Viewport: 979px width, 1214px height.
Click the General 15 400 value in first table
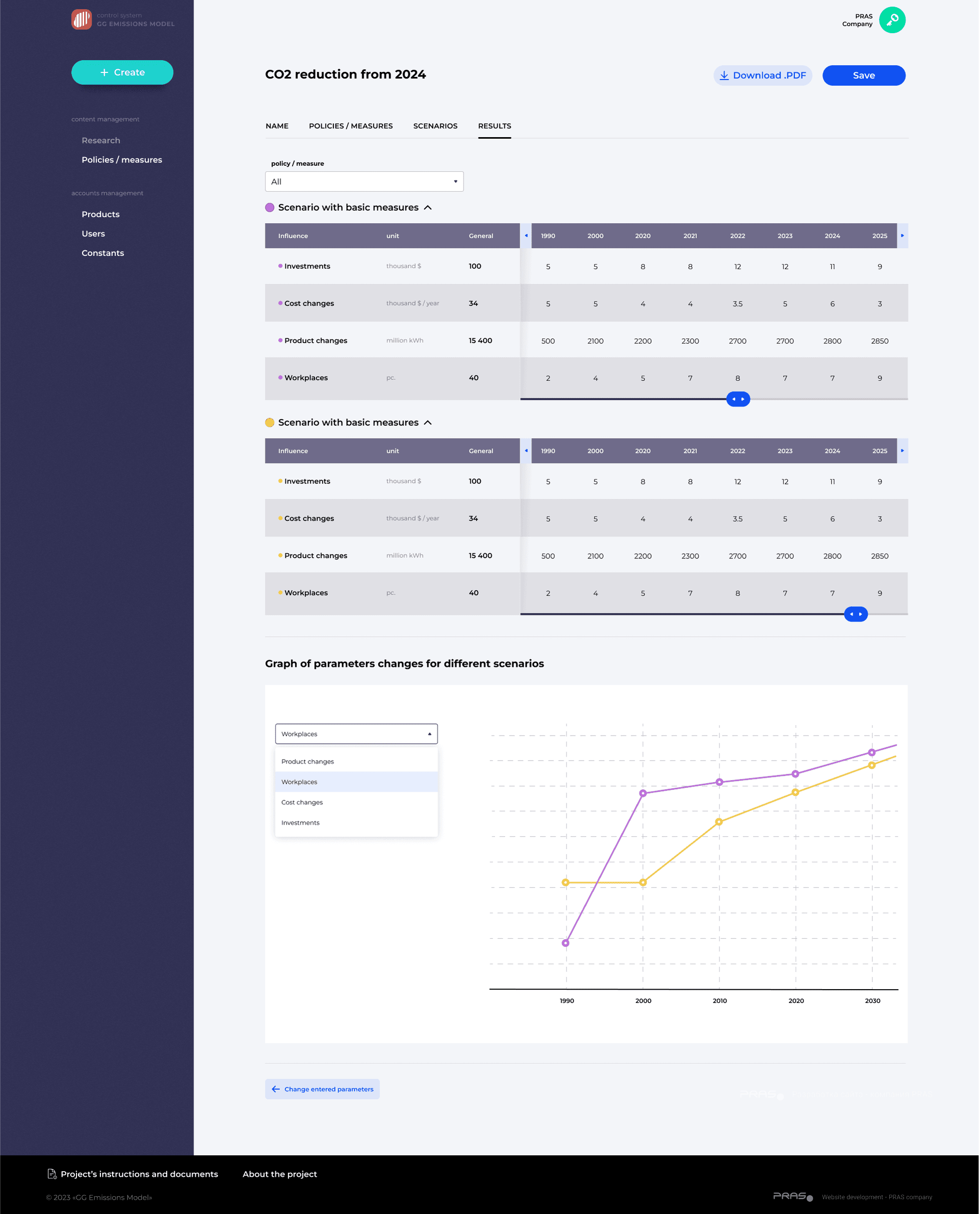click(480, 341)
